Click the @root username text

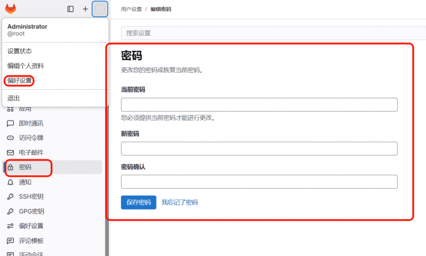[16, 34]
